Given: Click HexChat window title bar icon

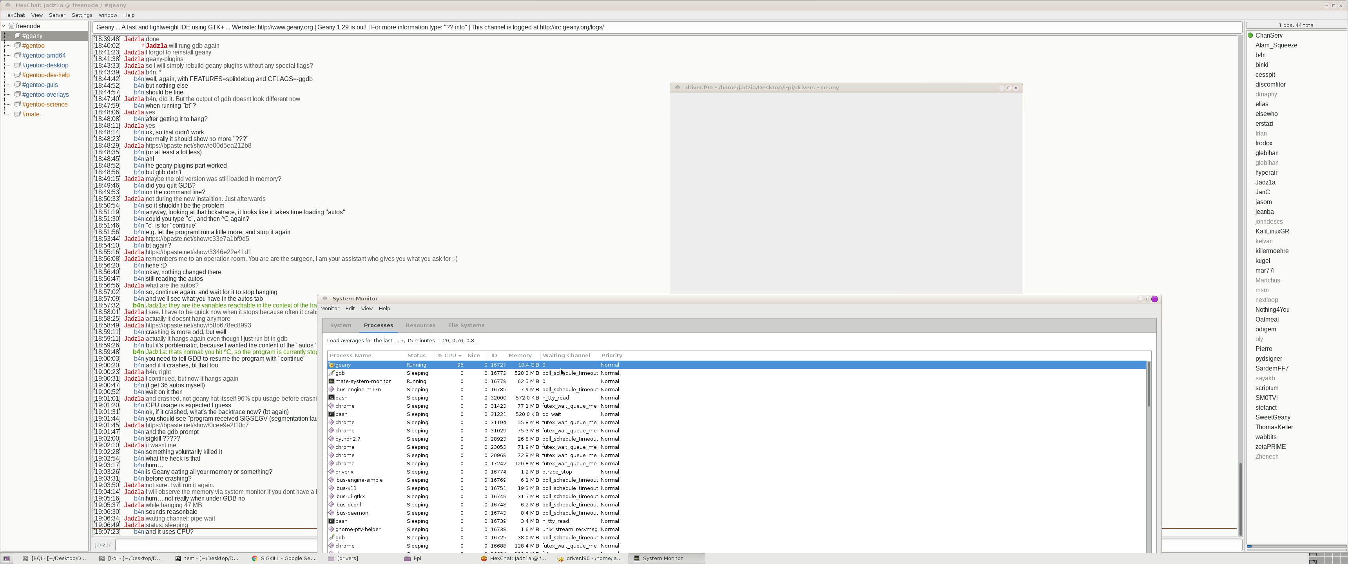Looking at the screenshot, I should (7, 5).
